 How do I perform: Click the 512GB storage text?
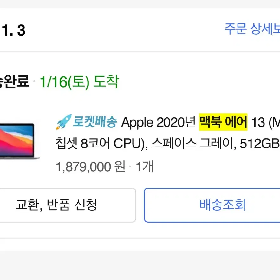point(260,144)
